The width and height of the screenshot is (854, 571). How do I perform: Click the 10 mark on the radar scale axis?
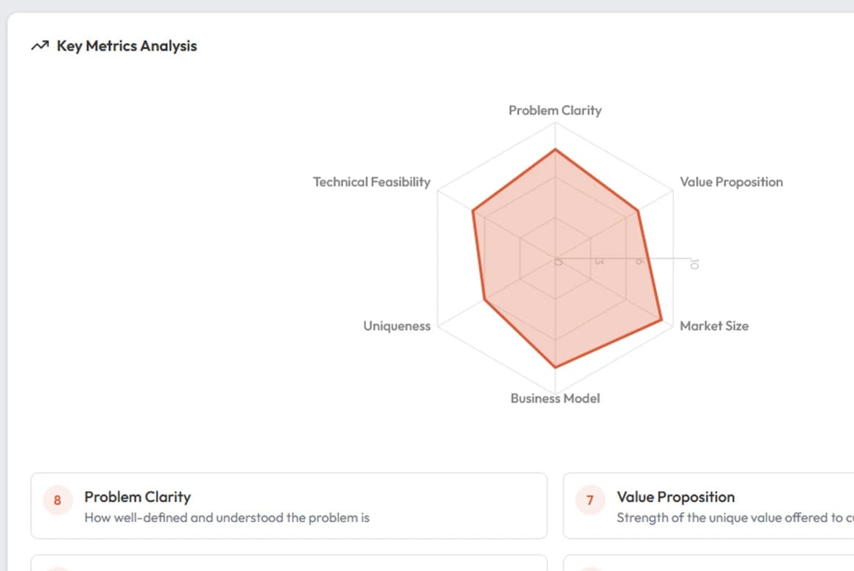pos(694,265)
